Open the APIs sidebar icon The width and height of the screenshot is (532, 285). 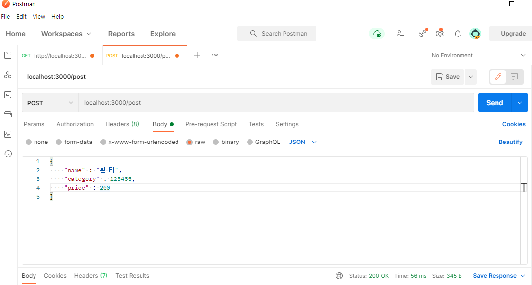pos(8,75)
